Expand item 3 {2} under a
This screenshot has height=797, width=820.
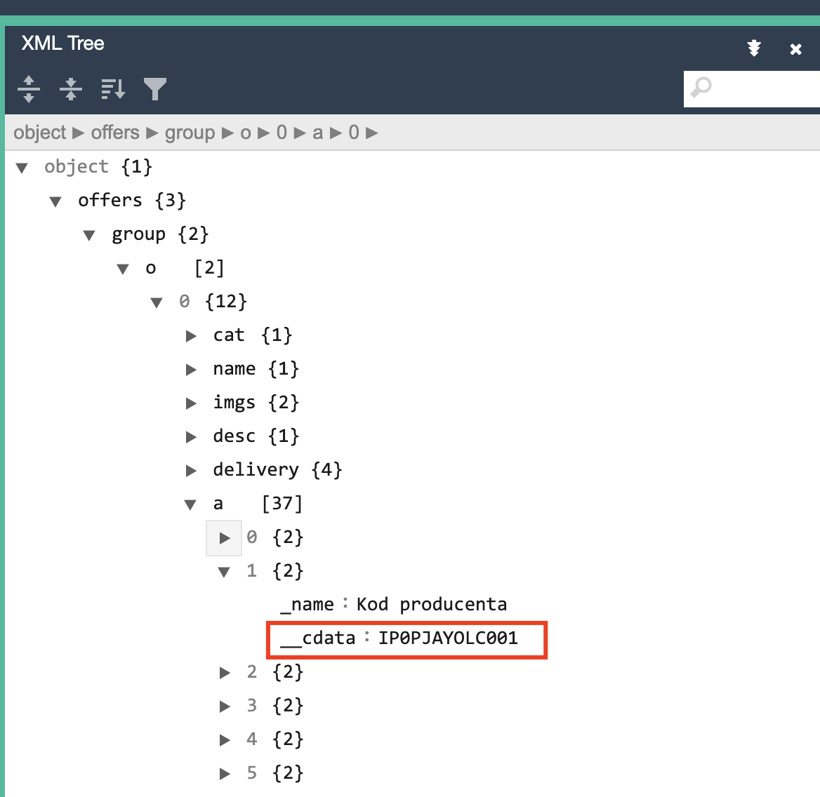[225, 706]
